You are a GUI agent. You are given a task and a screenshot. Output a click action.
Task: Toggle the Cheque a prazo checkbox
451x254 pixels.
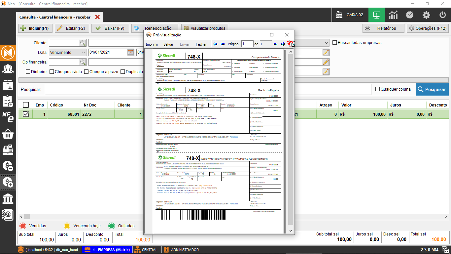pyautogui.click(x=87, y=71)
